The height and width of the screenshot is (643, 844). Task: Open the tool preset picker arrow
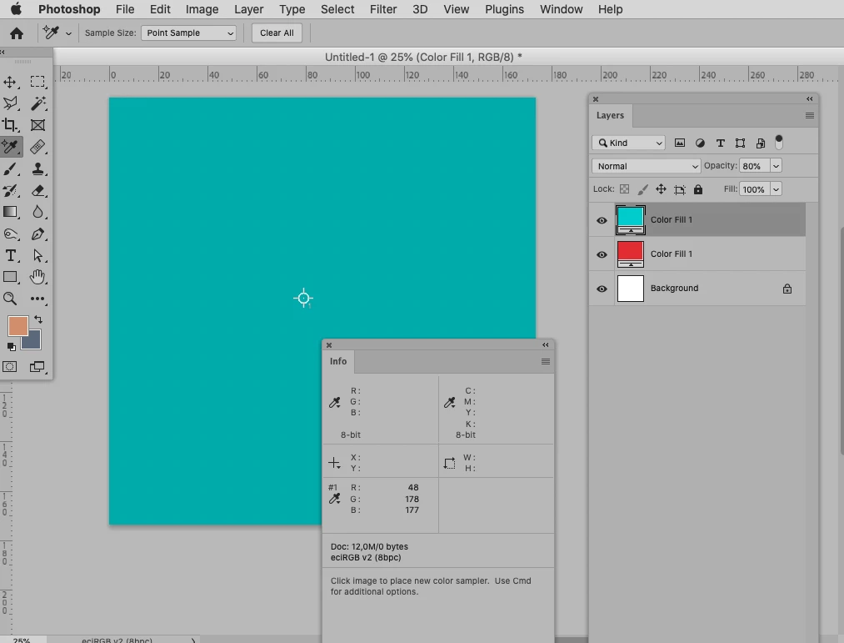coord(68,33)
